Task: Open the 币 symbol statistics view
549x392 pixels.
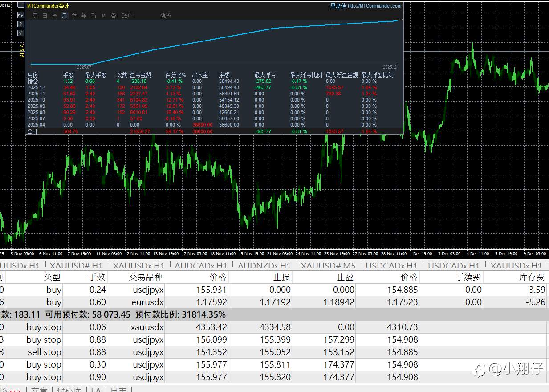Action: pos(94,16)
